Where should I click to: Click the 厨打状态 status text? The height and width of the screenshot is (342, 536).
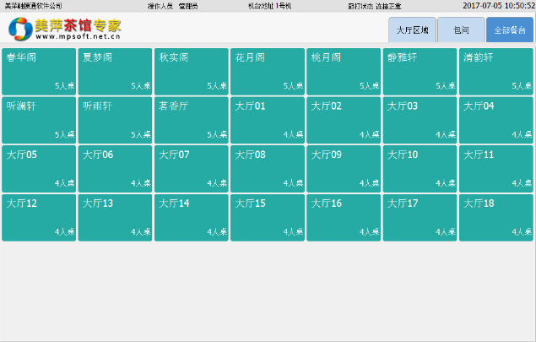click(374, 6)
